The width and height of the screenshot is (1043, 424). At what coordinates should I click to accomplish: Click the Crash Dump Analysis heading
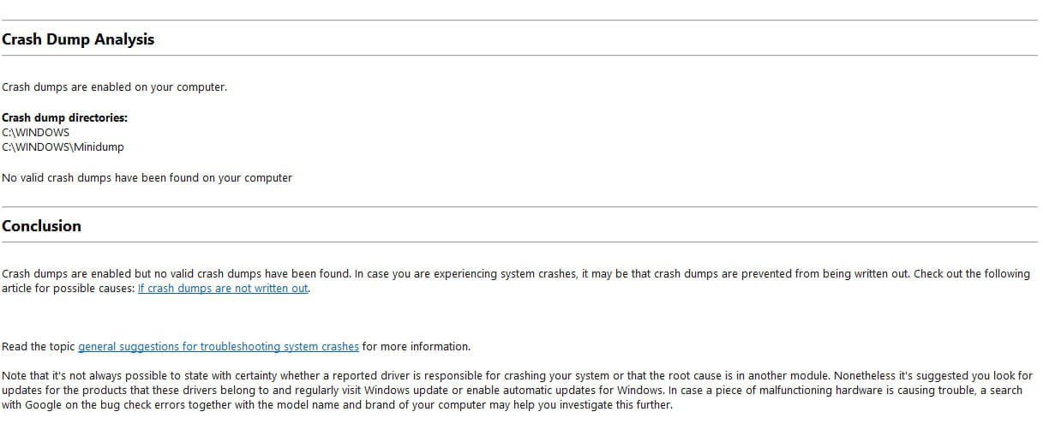78,39
